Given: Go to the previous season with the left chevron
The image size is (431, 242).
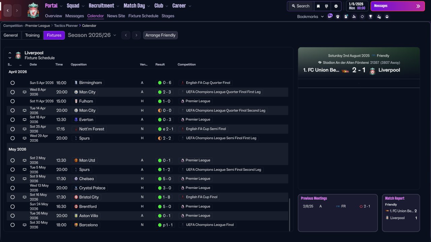Looking at the screenshot, I should pos(126,35).
